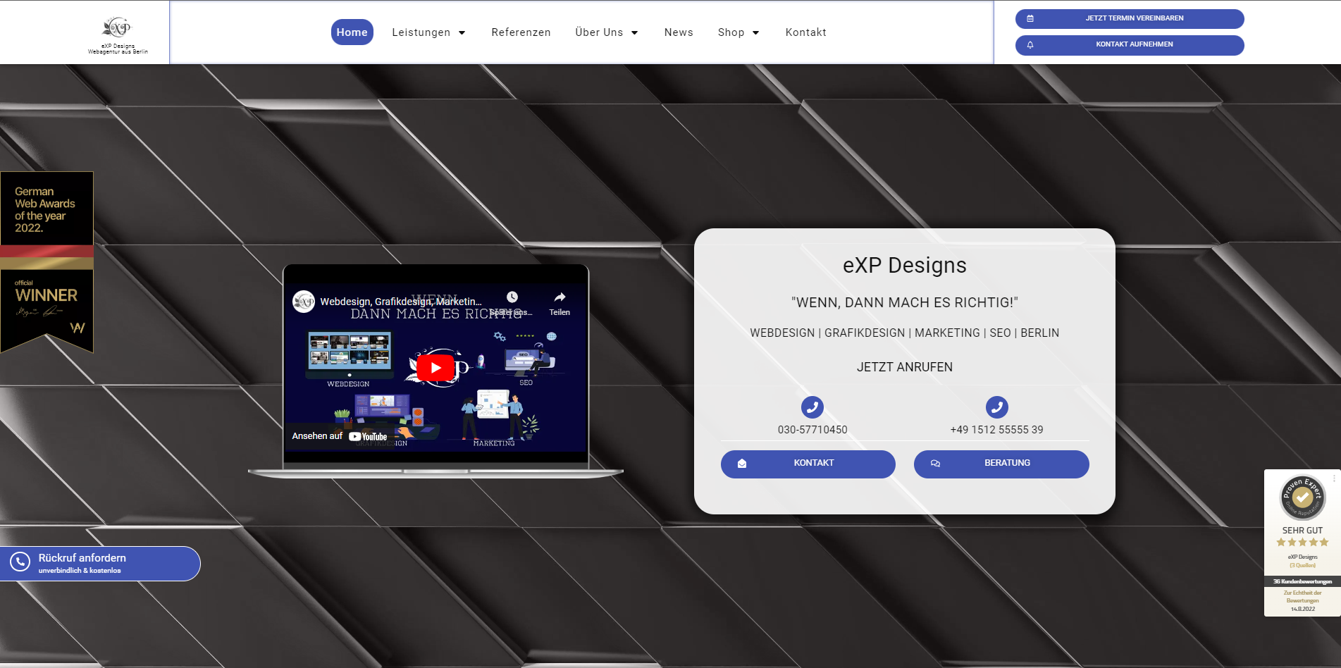Open video via Ansehen auf YouTube
Image resolution: width=1341 pixels, height=668 pixels.
340,436
